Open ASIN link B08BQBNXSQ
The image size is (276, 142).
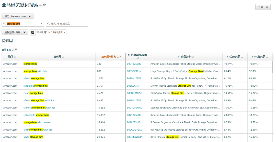pyautogui.click(x=134, y=93)
